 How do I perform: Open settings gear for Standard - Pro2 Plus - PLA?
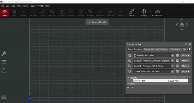[x=177, y=71]
